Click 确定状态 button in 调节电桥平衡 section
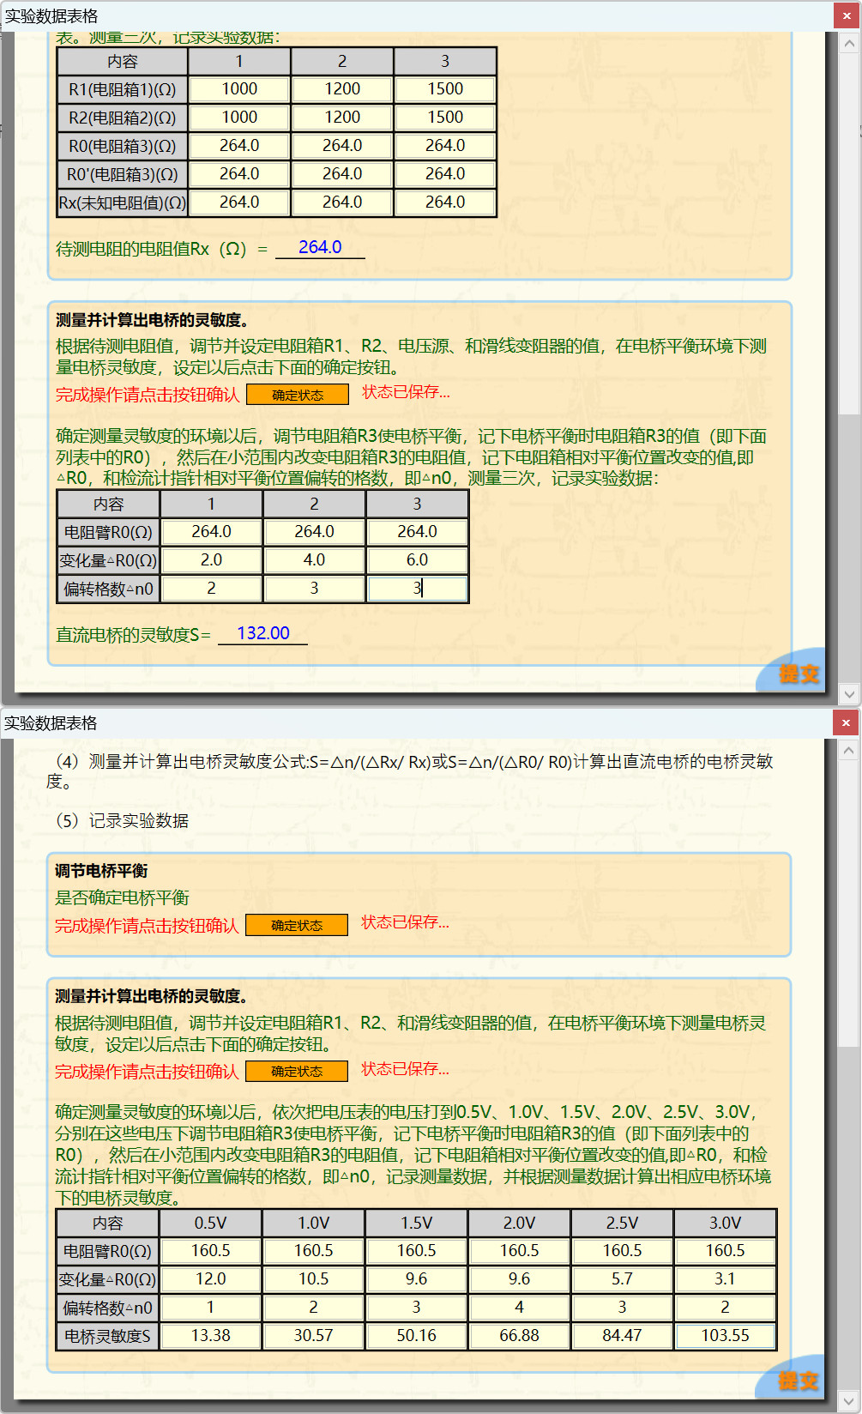Viewport: 862px width, 1414px height. 297,925
